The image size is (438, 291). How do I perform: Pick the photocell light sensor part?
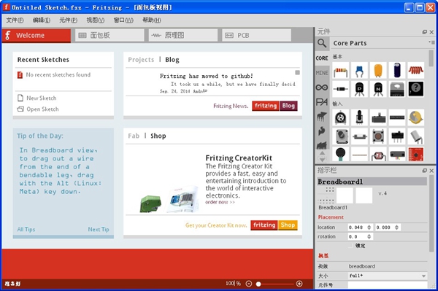point(378,155)
